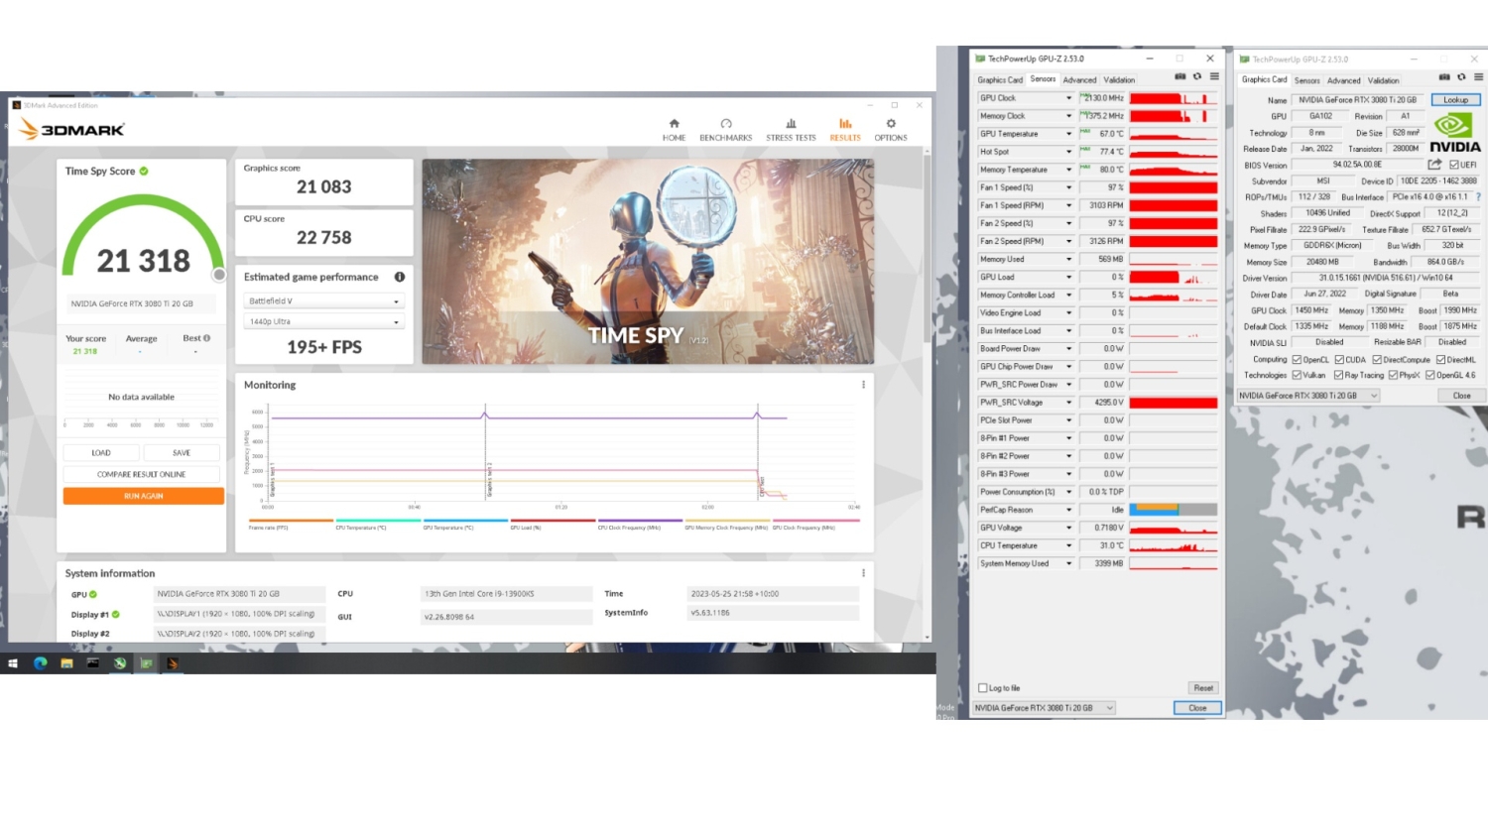1488x836 pixels.
Task: Open the GPU selector dropdown in Graphics Card window
Action: [x=1308, y=396]
